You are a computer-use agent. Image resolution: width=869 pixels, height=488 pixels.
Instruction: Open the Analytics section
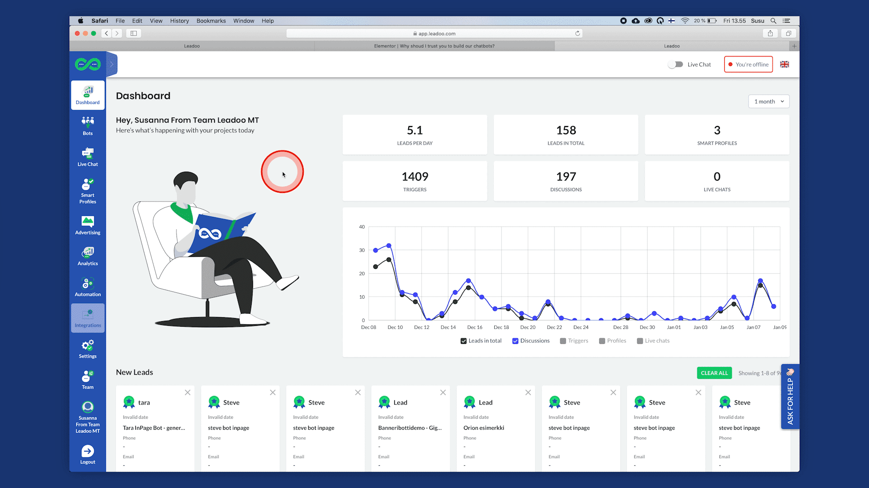(x=87, y=255)
